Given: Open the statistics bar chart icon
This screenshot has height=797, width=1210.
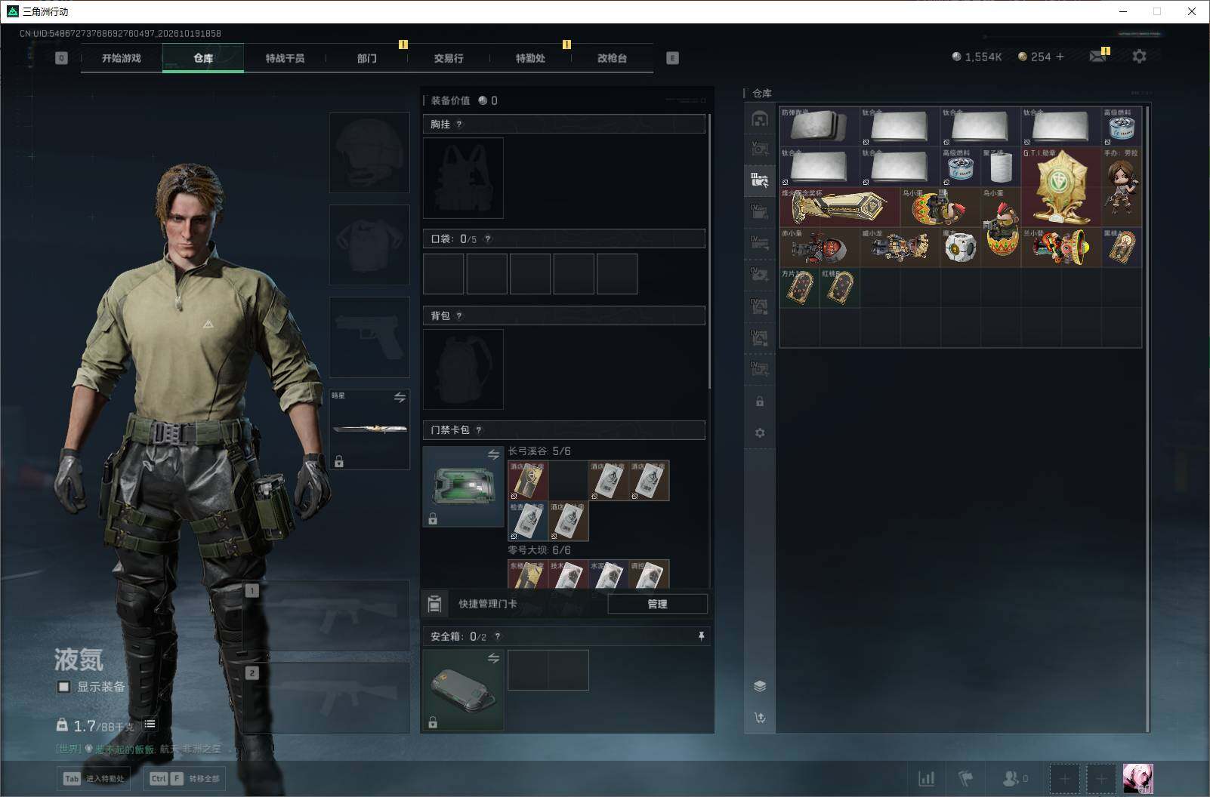Looking at the screenshot, I should [926, 778].
